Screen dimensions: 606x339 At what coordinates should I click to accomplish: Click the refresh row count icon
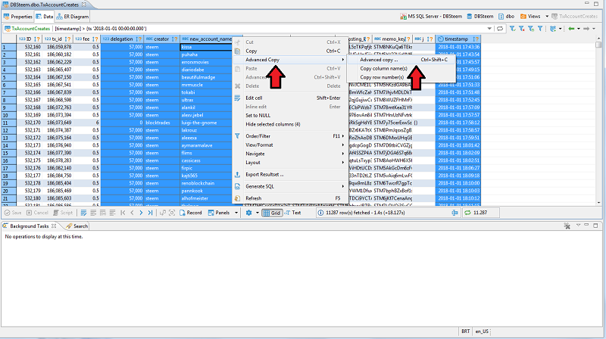[467, 213]
